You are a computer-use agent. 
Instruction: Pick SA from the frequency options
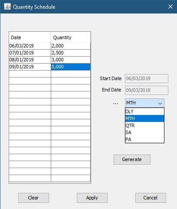[x=144, y=132]
